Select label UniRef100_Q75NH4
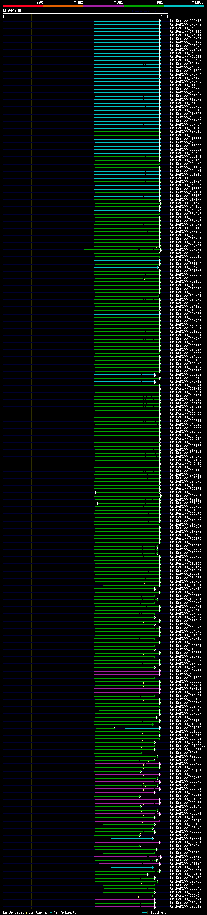 [x=186, y=74]
